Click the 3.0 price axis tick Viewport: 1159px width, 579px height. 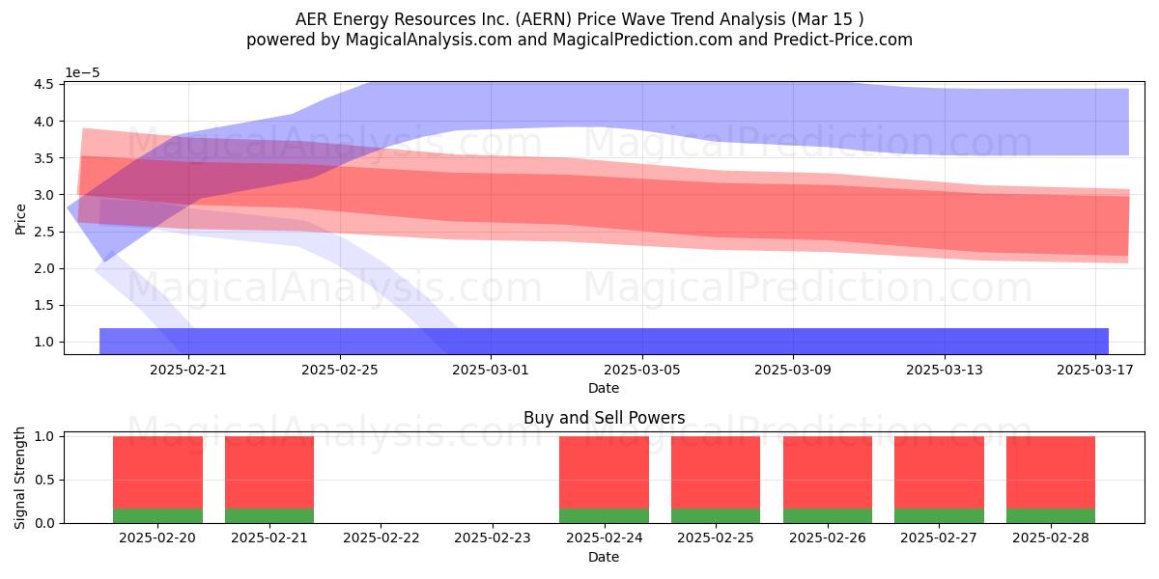click(x=45, y=195)
